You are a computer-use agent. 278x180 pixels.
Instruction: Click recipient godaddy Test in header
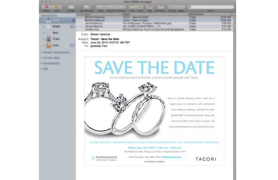tap(99, 46)
